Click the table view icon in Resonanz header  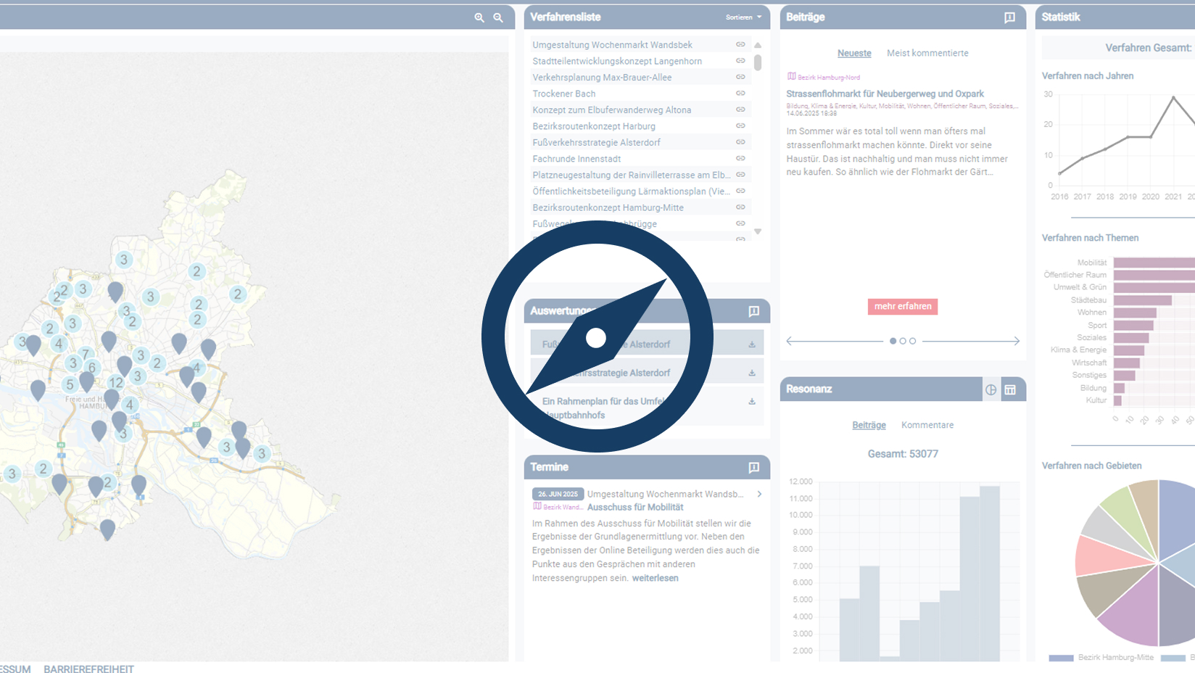tap(1010, 389)
